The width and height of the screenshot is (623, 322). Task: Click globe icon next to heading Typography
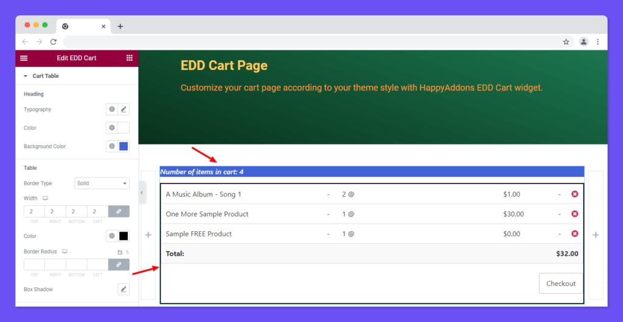[x=112, y=109]
